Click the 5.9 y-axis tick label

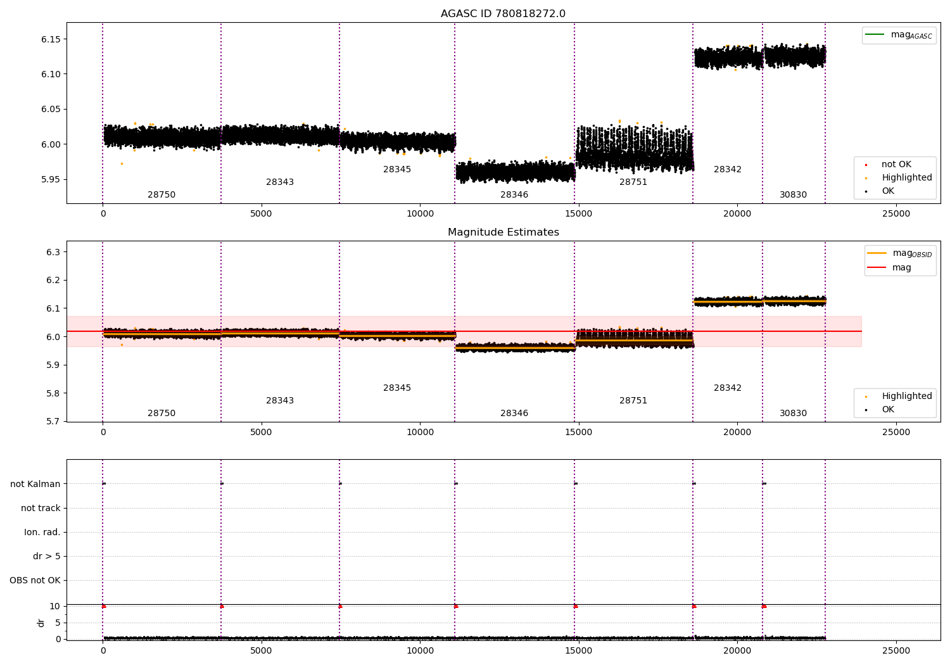(x=53, y=365)
